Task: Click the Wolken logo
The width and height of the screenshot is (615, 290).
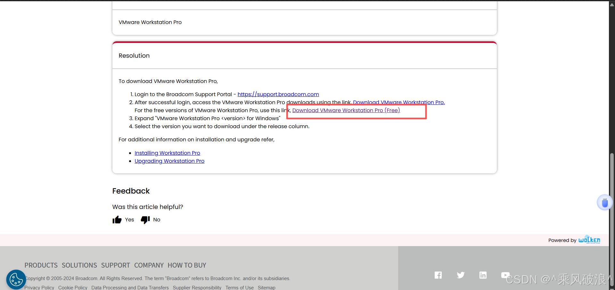Action: click(589, 240)
